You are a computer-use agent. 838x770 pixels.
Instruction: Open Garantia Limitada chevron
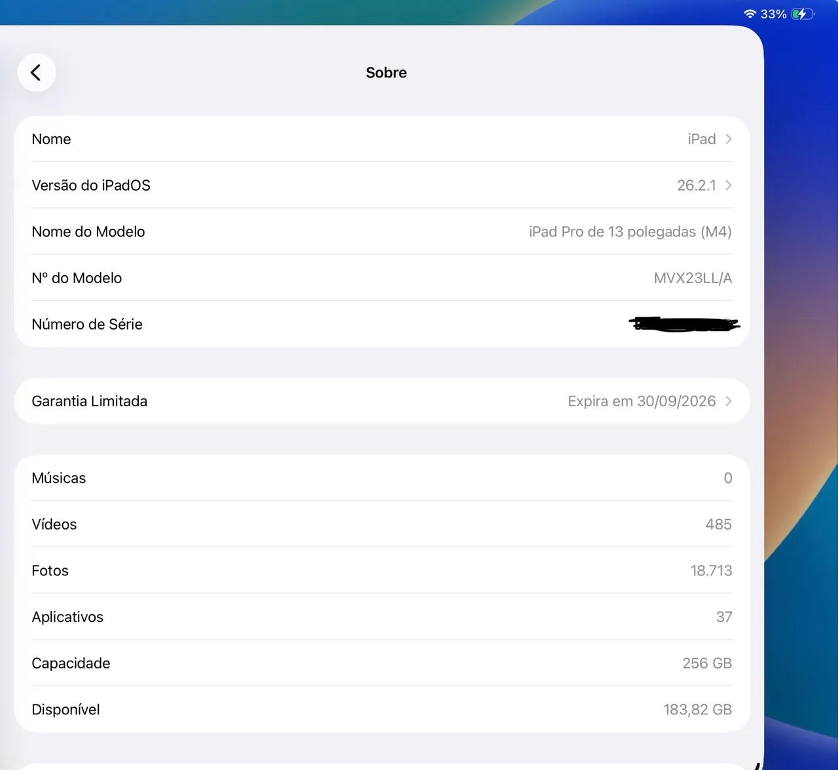(x=728, y=401)
